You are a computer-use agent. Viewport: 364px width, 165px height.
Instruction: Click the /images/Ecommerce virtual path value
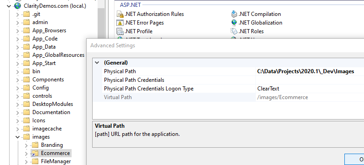tap(282, 97)
